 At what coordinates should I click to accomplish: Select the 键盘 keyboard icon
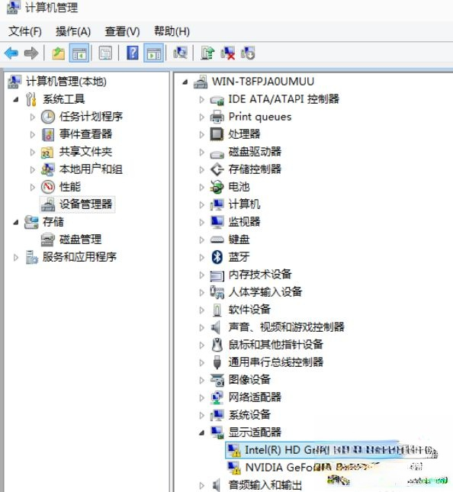(217, 240)
